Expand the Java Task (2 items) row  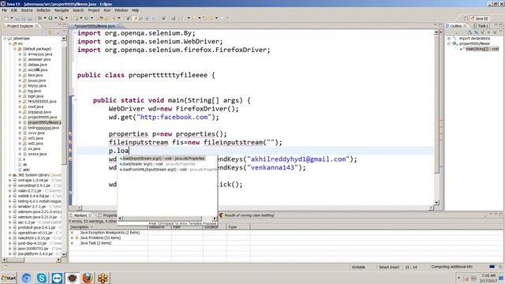point(72,243)
